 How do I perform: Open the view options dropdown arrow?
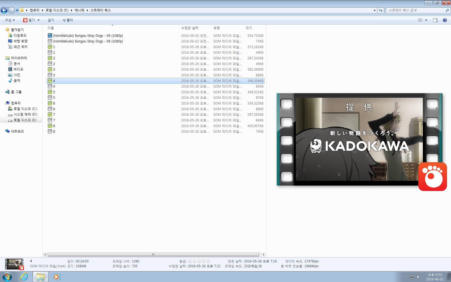pyautogui.click(x=426, y=20)
